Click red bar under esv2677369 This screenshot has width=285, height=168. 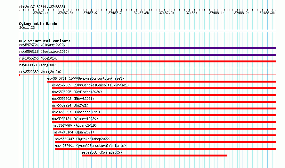164,88
